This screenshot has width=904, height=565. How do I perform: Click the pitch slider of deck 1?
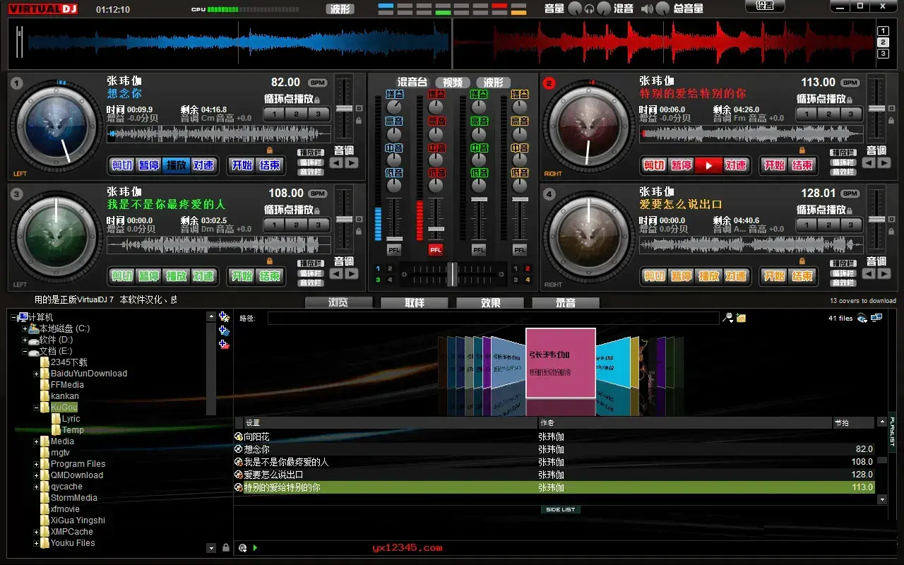pos(343,108)
